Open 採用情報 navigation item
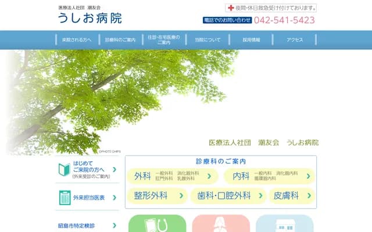Image resolution: width=372 pixels, height=232 pixels. [251, 40]
